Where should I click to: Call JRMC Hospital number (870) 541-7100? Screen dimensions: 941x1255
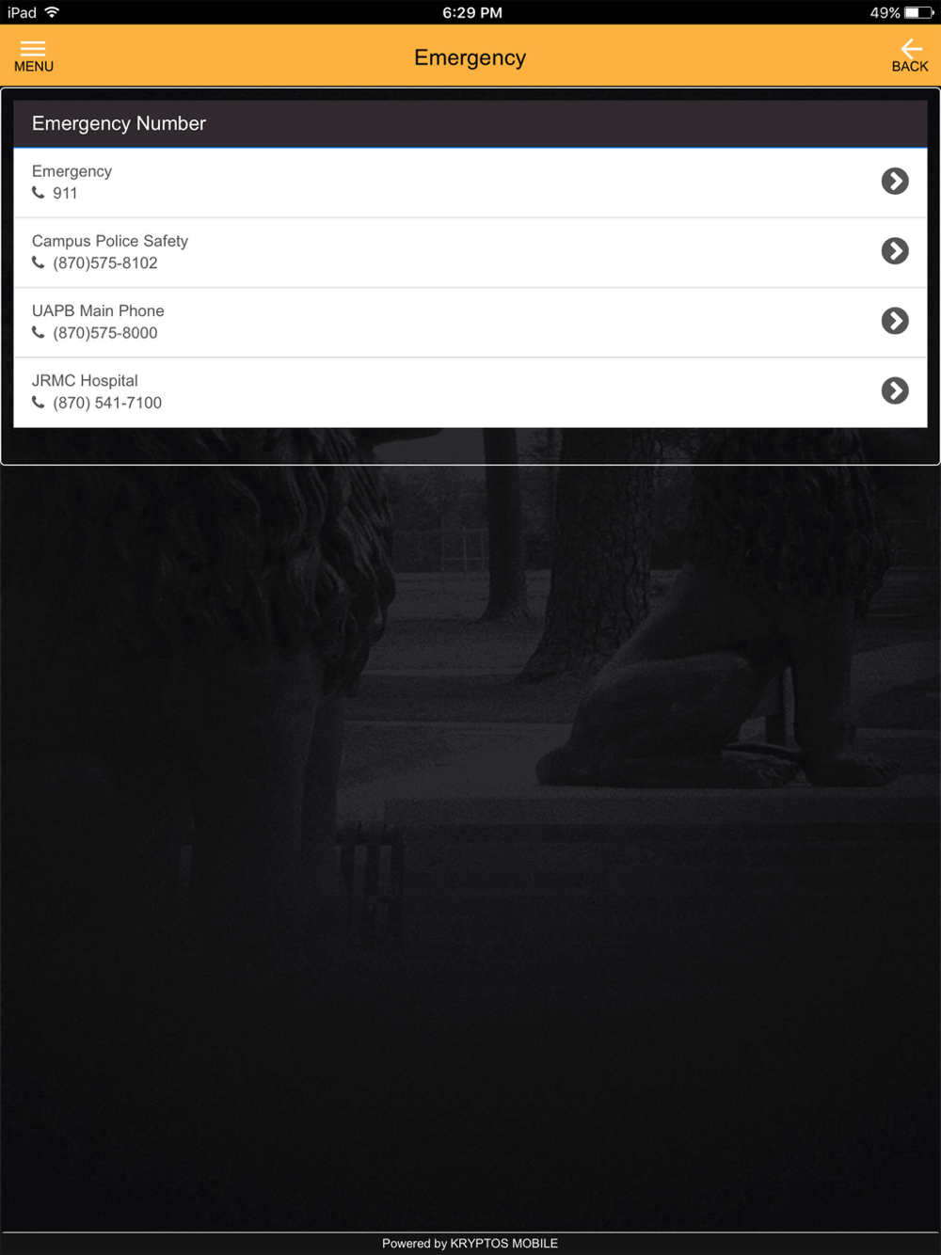(107, 403)
